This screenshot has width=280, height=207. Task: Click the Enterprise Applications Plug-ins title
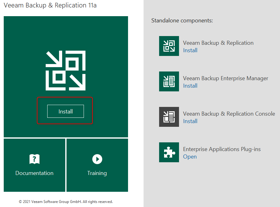coord(222,149)
